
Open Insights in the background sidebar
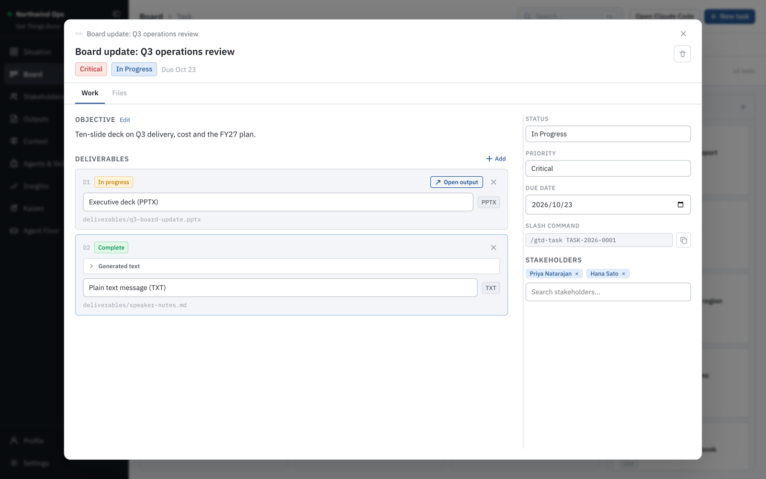pyautogui.click(x=36, y=186)
